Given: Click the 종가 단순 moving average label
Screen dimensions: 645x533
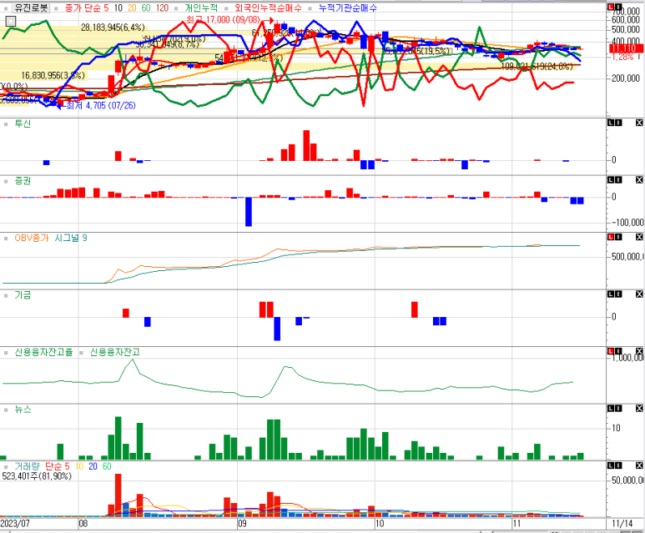Looking at the screenshot, I should point(83,8).
